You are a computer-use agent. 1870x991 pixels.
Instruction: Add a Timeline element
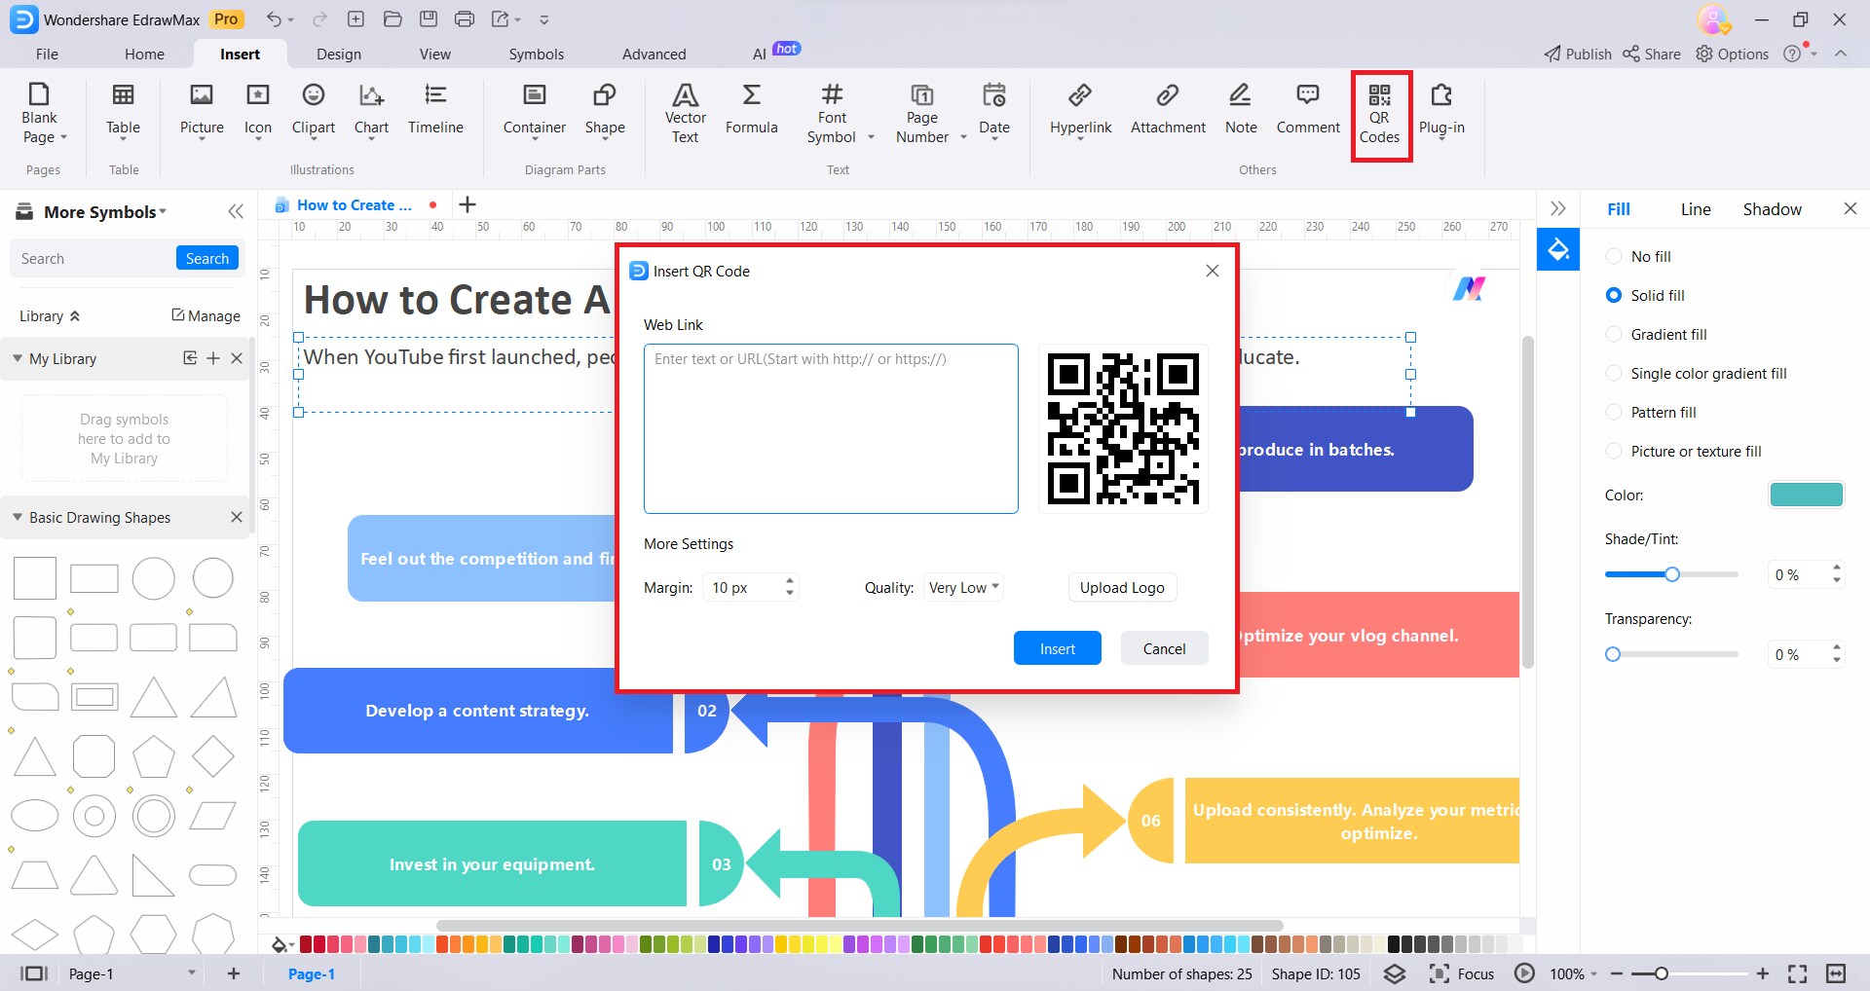pos(435,109)
